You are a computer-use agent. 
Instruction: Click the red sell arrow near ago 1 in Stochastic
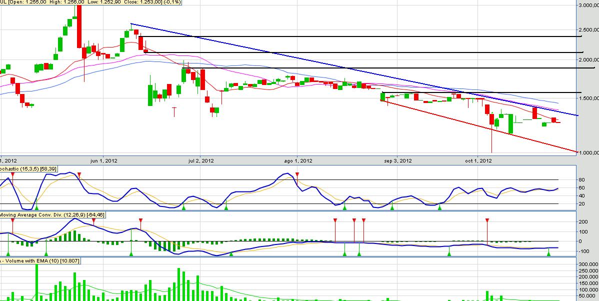point(297,174)
